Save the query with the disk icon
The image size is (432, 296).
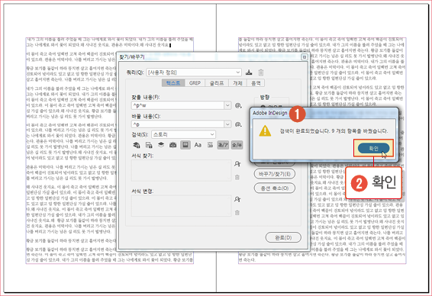point(249,72)
